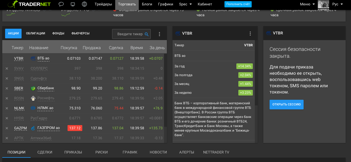This screenshot has width=351, height=162.
Task: Click ОТКРЫТЬ СЕССИЮ button
Action: coord(287,104)
